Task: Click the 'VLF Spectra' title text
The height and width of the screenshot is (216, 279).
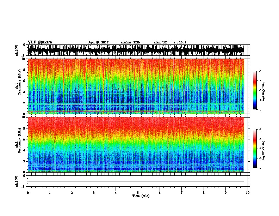Action: tap(40, 42)
